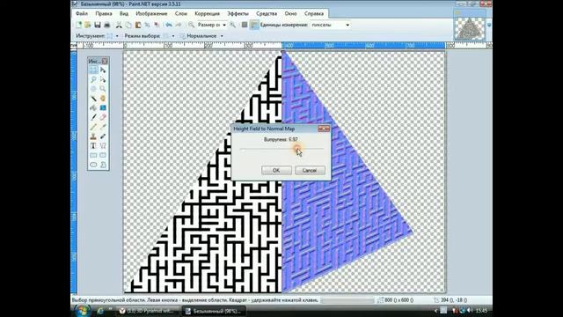The height and width of the screenshot is (317, 563).
Task: Cut the selection with the scissors icon
Action: tap(119, 26)
